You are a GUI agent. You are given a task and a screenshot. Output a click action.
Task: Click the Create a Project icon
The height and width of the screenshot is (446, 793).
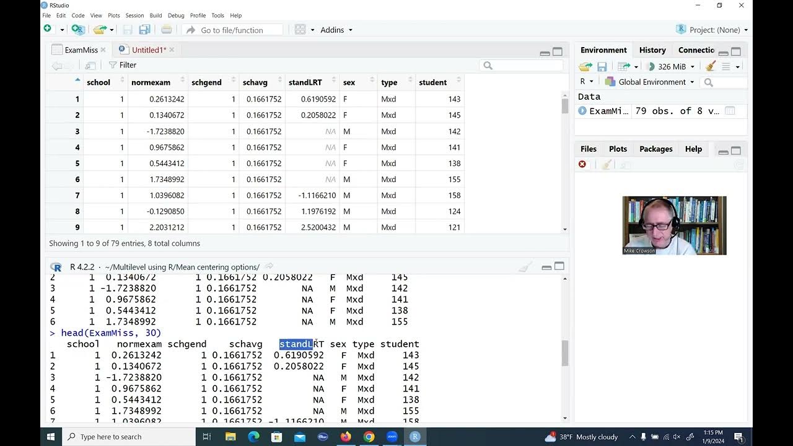click(x=77, y=29)
